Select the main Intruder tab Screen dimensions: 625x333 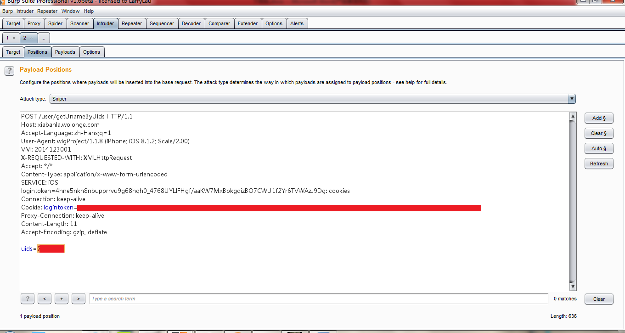click(106, 23)
